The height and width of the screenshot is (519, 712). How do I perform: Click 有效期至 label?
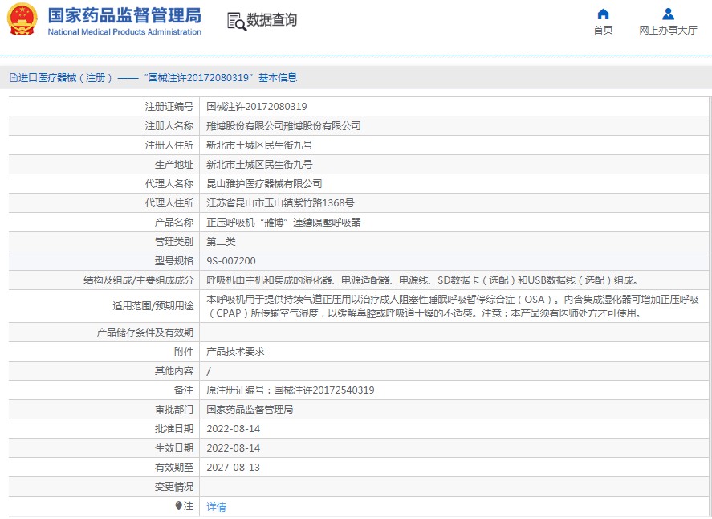pos(174,468)
